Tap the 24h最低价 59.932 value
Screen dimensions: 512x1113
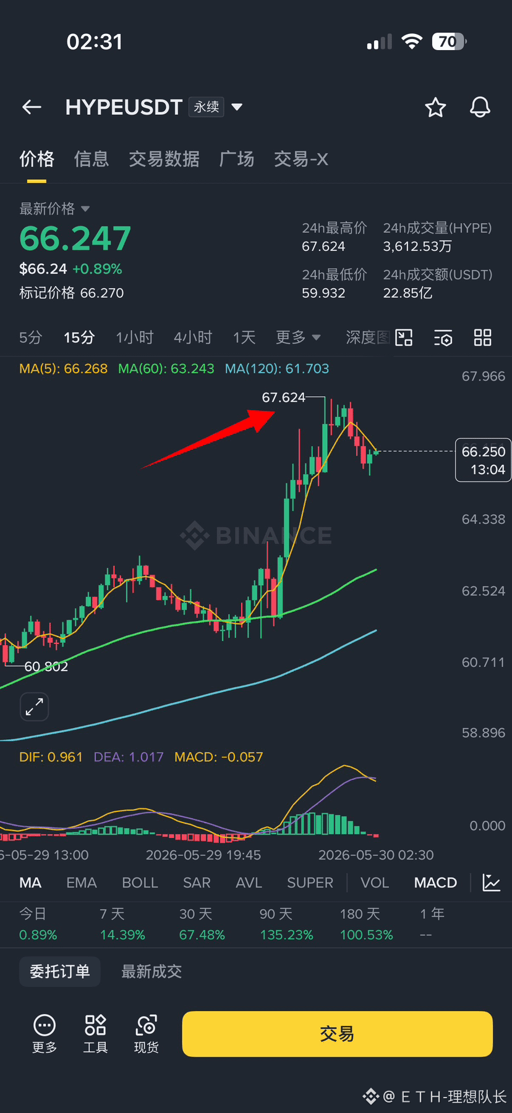323,293
